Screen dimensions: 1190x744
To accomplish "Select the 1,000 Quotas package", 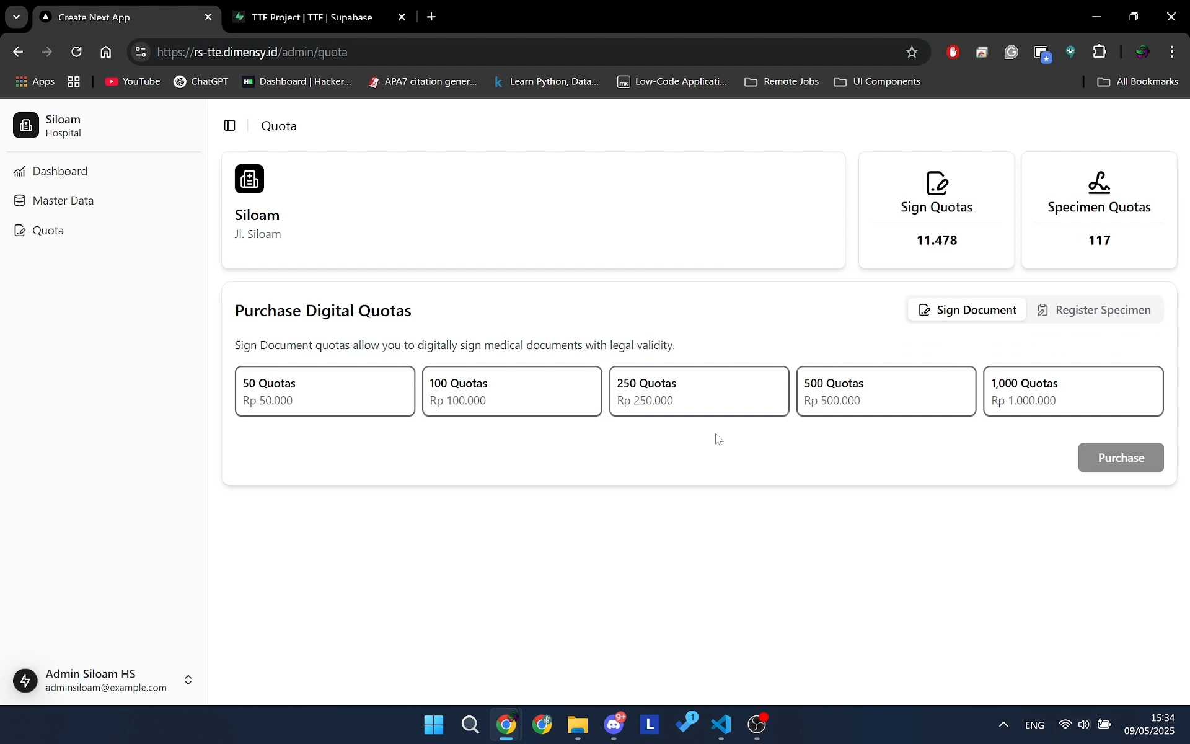I will (x=1073, y=391).
